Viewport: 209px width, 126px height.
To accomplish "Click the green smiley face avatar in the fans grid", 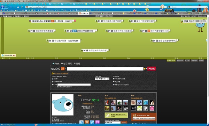I will point(139,108).
